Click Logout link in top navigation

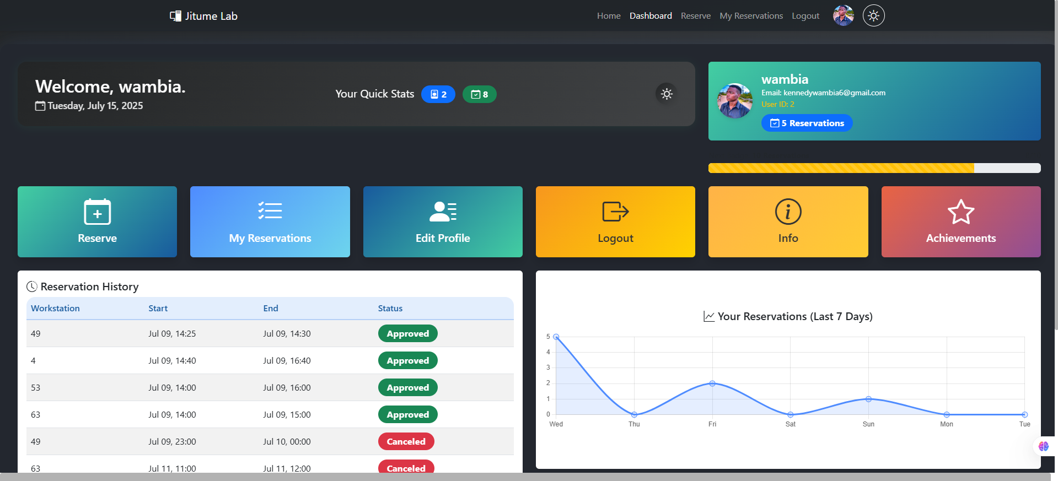[x=805, y=16]
